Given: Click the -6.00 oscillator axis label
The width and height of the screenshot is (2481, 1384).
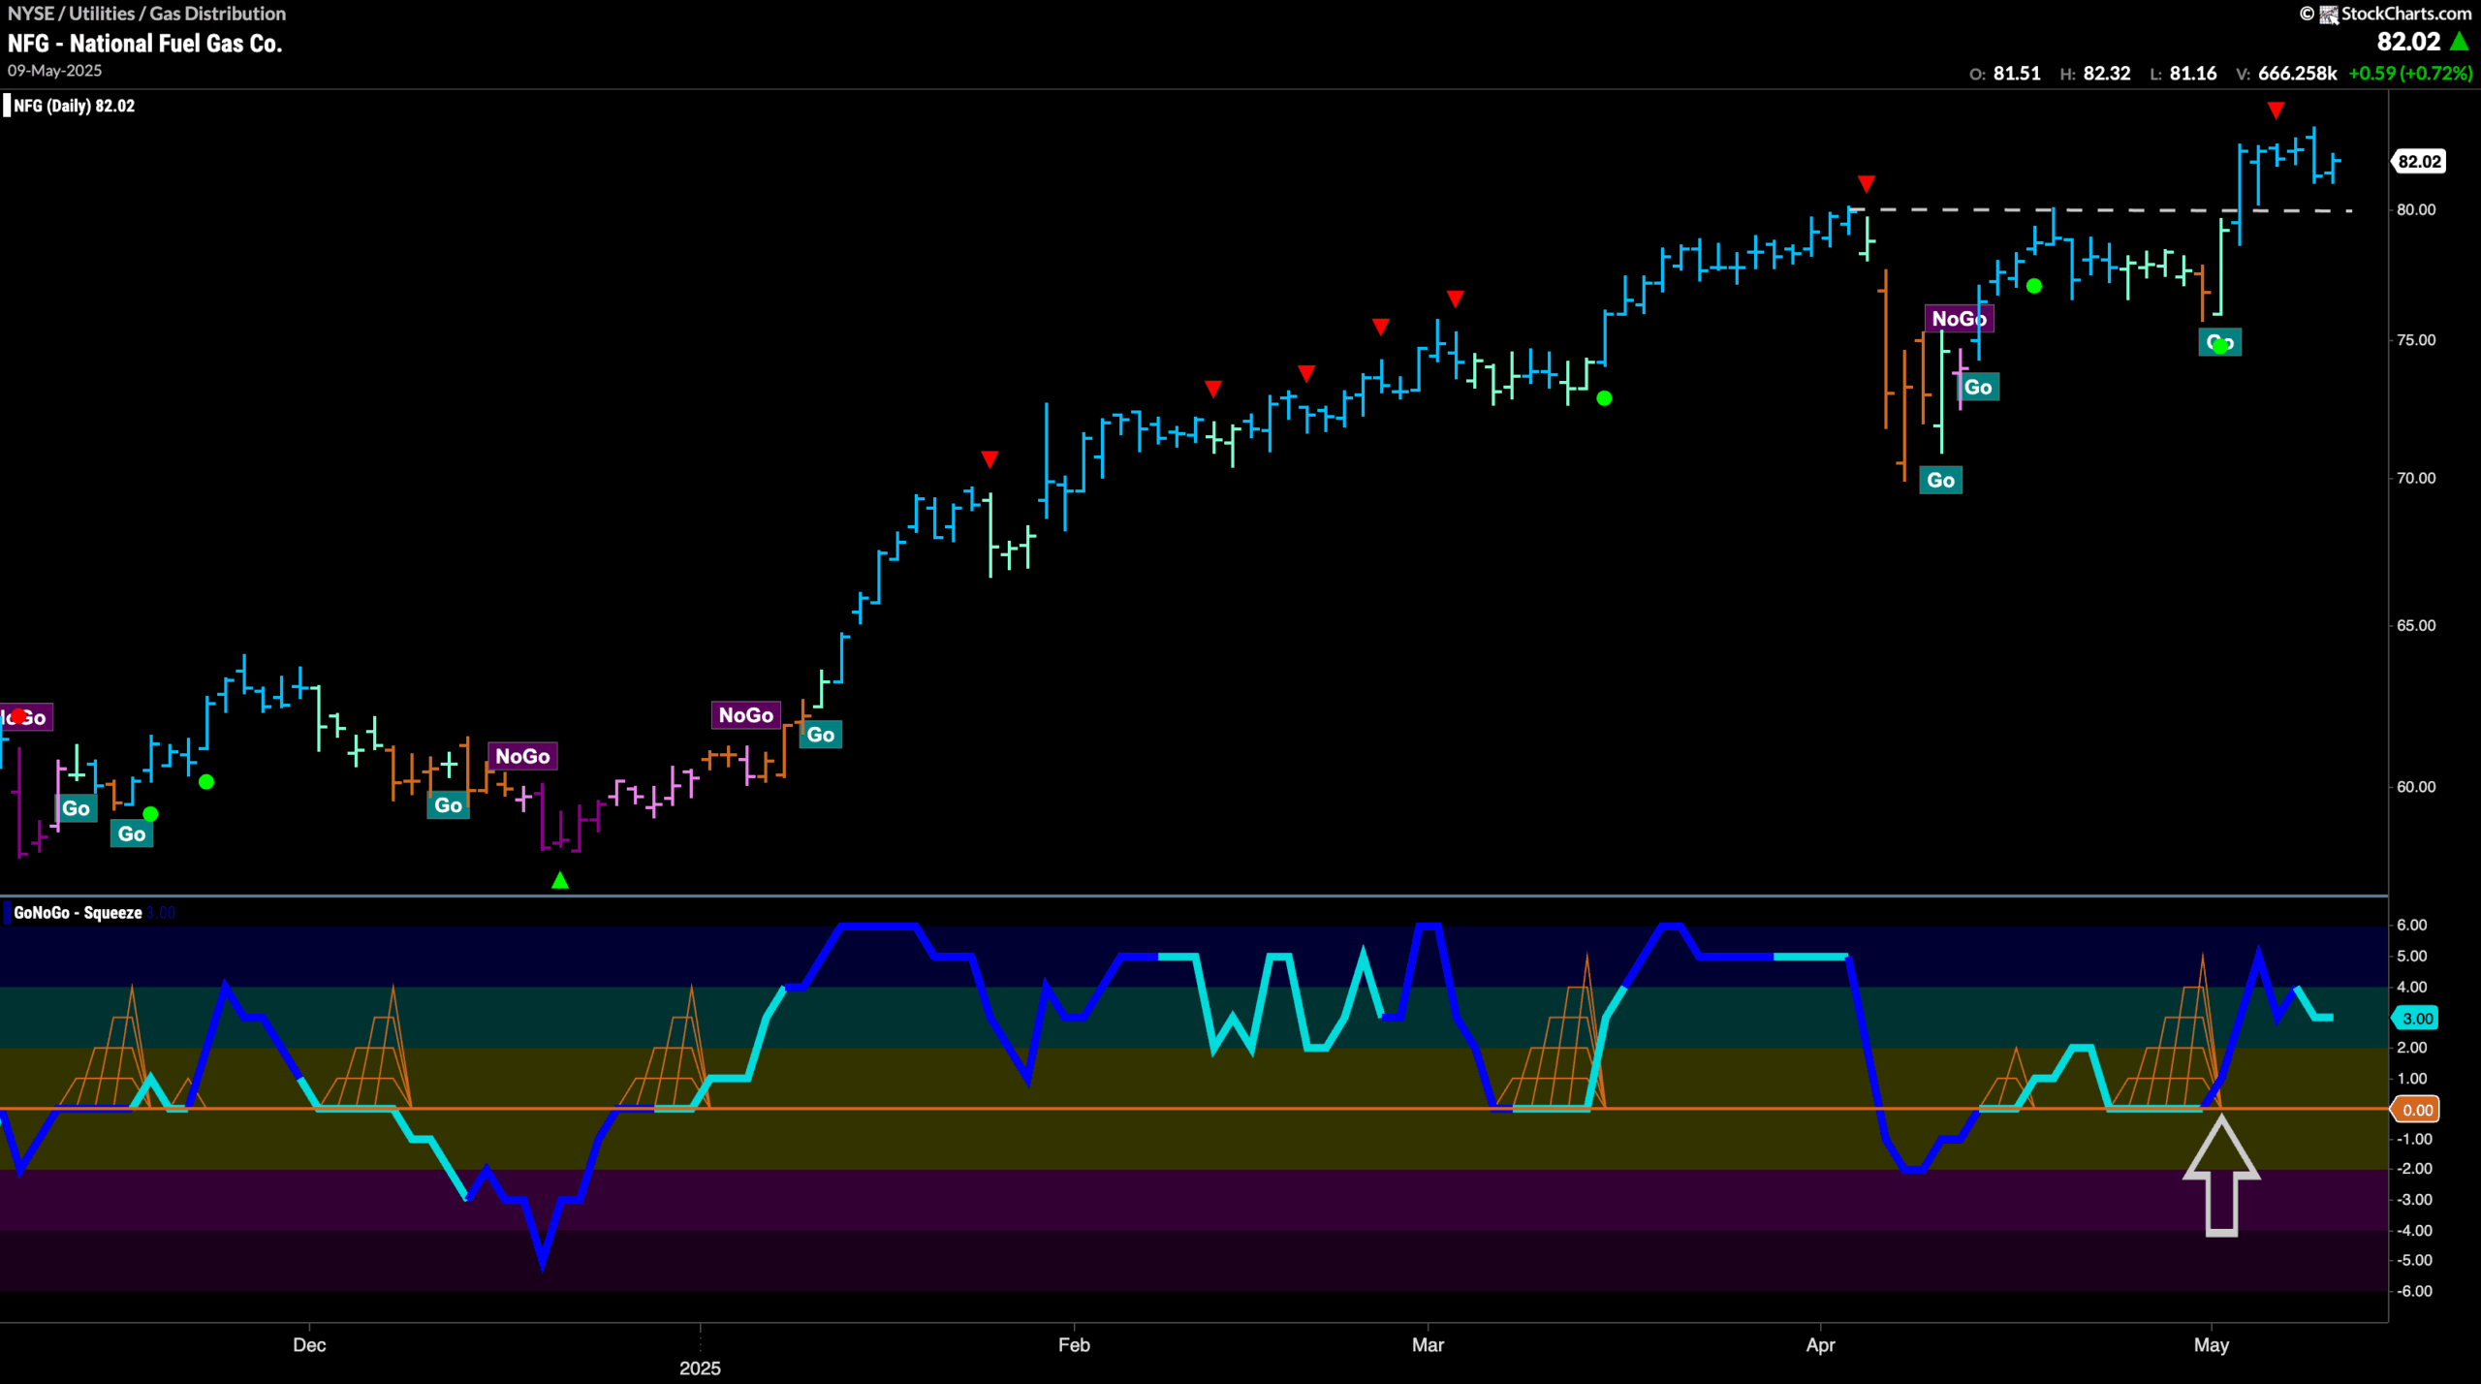Looking at the screenshot, I should [2412, 1291].
